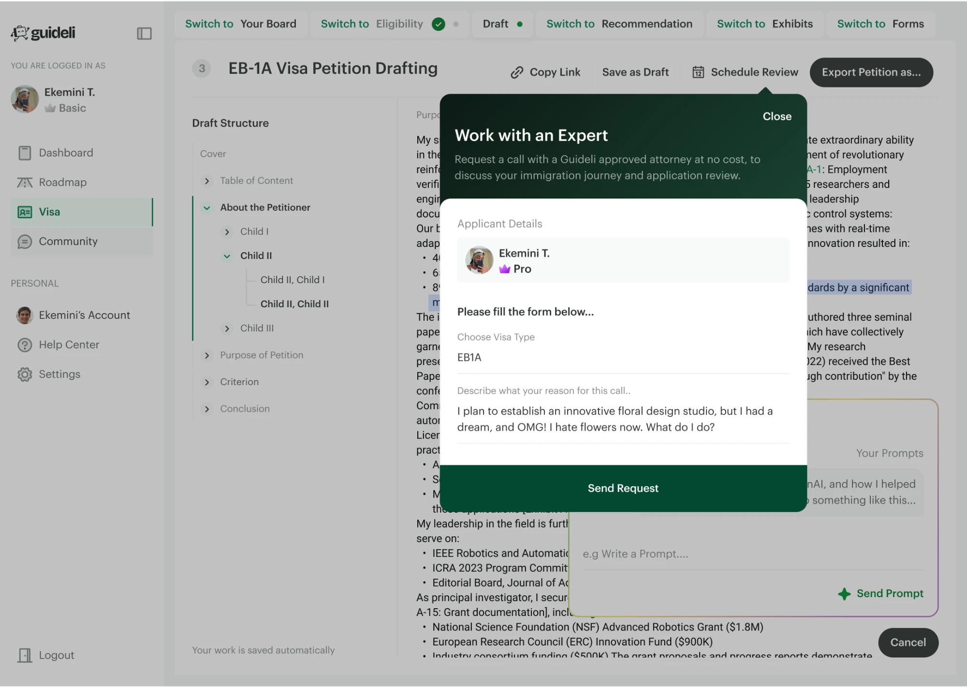
Task: Select Cover in Draft Structure
Action: point(213,154)
